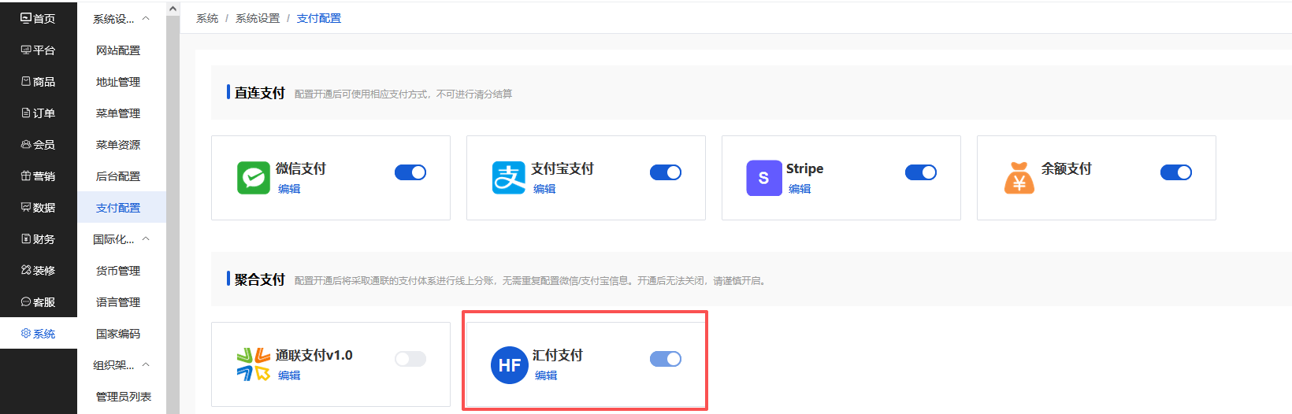The height and width of the screenshot is (414, 1292).
Task: Click the HF 汇付支付 logo icon
Action: pos(509,365)
